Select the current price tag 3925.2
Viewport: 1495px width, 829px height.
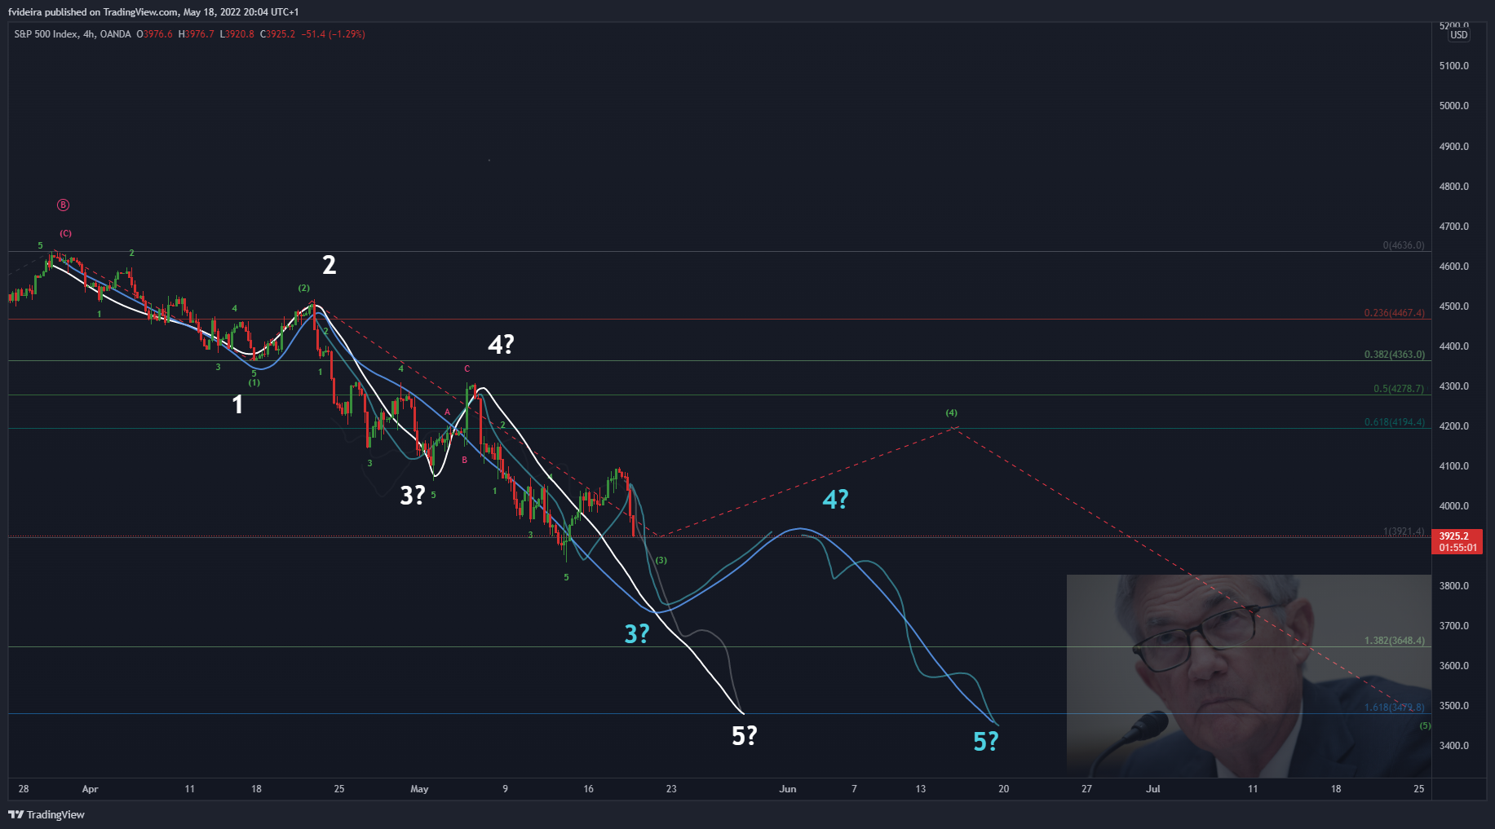[1457, 541]
